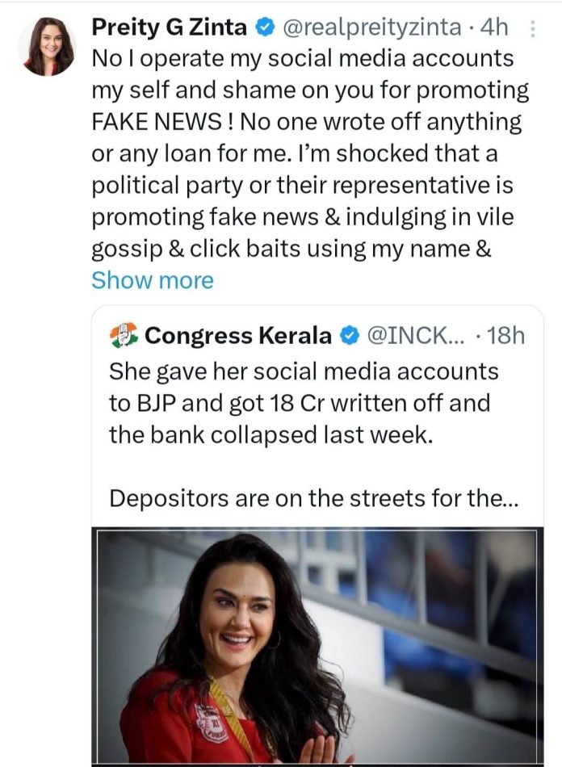
Task: Open the Congress Kerala account name
Action: coord(238,335)
